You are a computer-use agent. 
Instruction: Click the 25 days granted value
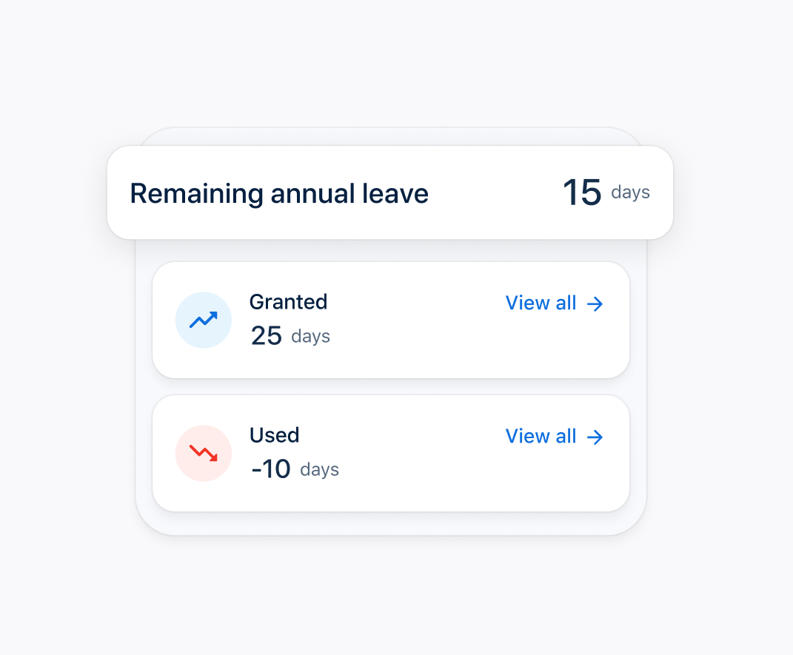coord(290,336)
